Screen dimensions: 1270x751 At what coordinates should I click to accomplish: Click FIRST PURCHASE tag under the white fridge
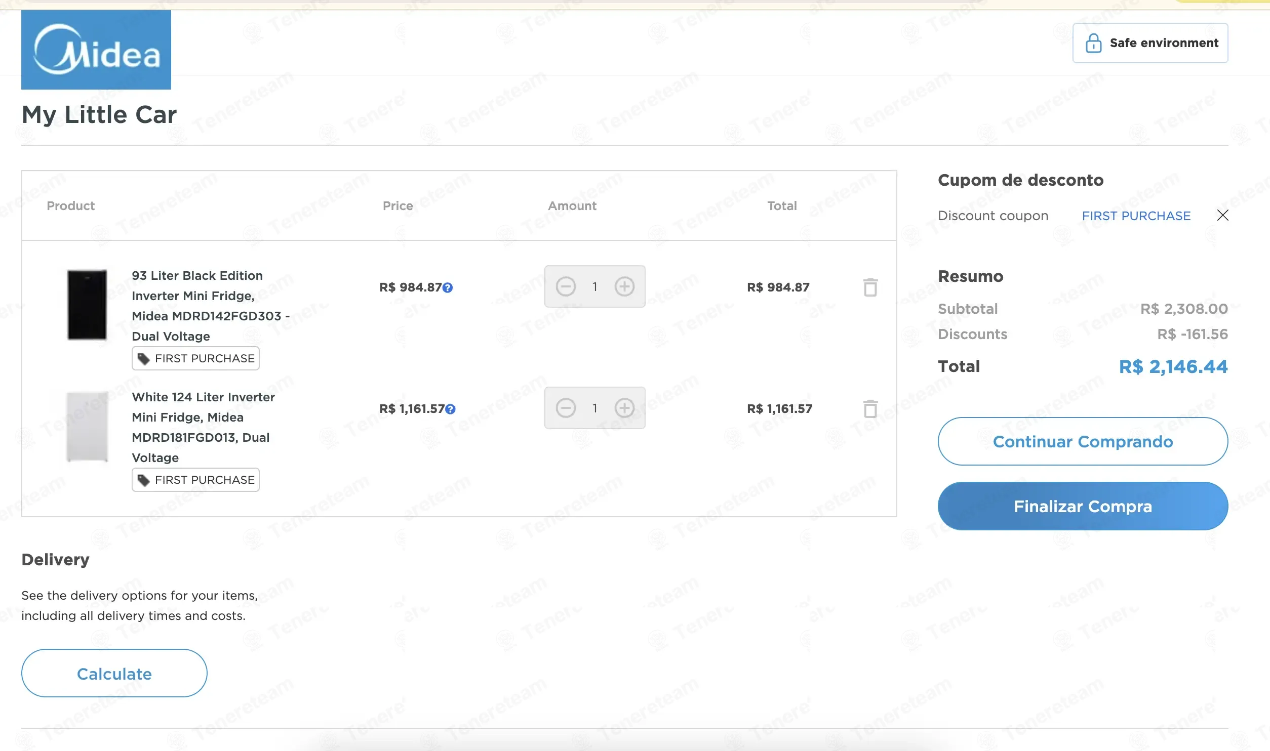(x=195, y=480)
